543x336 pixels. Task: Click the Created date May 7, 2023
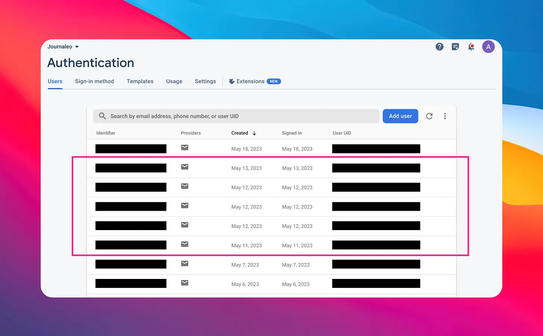[245, 265]
